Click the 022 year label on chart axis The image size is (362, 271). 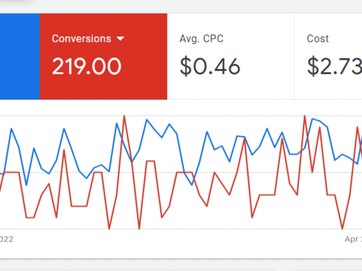[x=7, y=239]
